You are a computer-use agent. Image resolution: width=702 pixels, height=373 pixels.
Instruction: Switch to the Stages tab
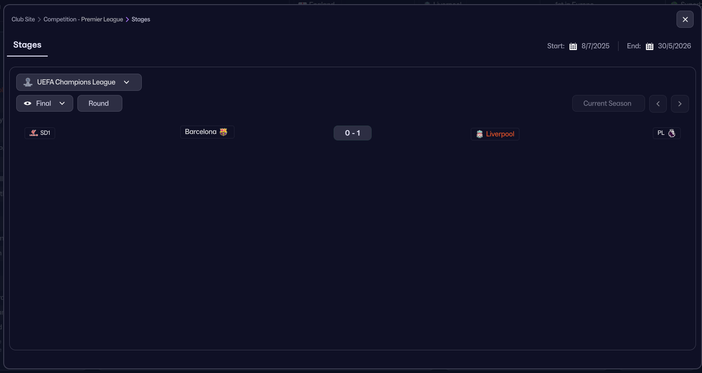point(27,45)
